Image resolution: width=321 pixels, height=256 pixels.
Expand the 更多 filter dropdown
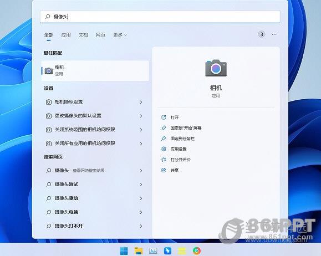(120, 35)
